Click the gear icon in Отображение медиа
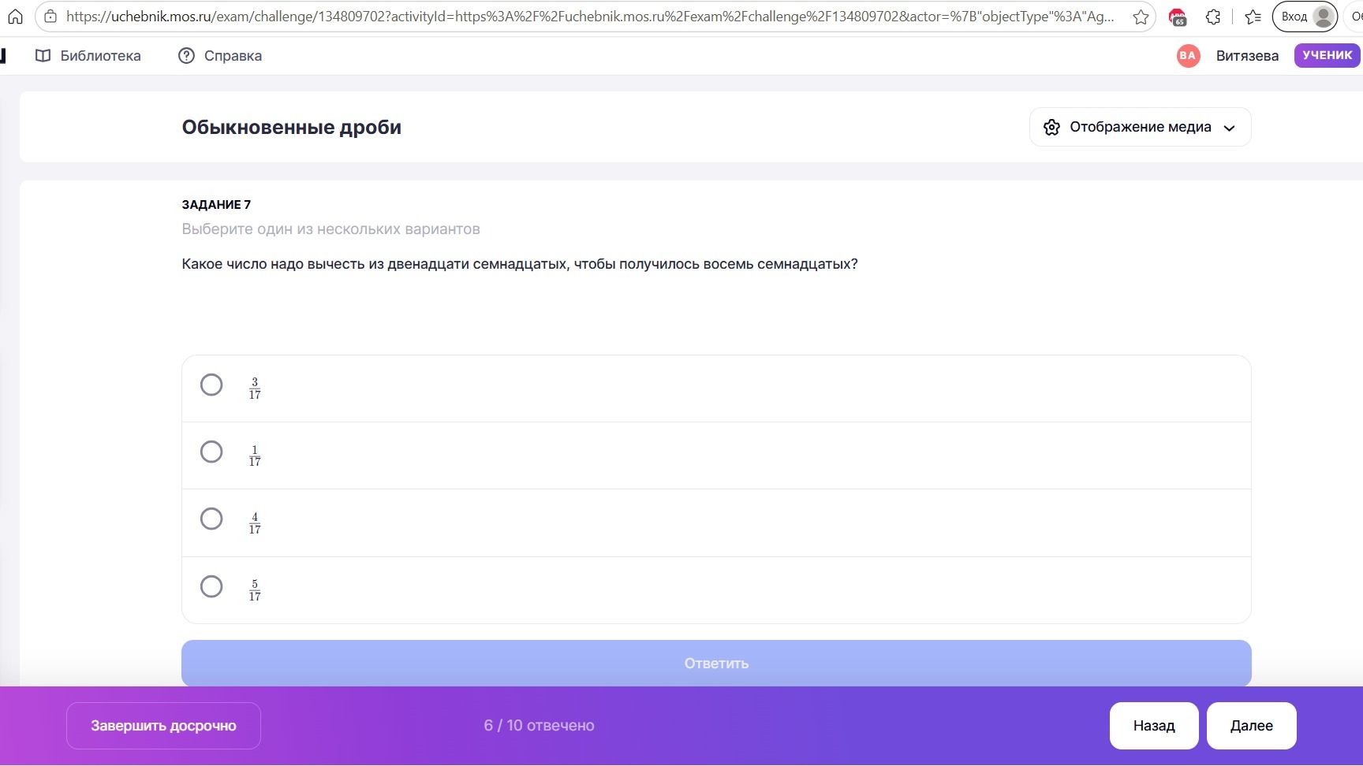The width and height of the screenshot is (1363, 766). pos(1051,128)
